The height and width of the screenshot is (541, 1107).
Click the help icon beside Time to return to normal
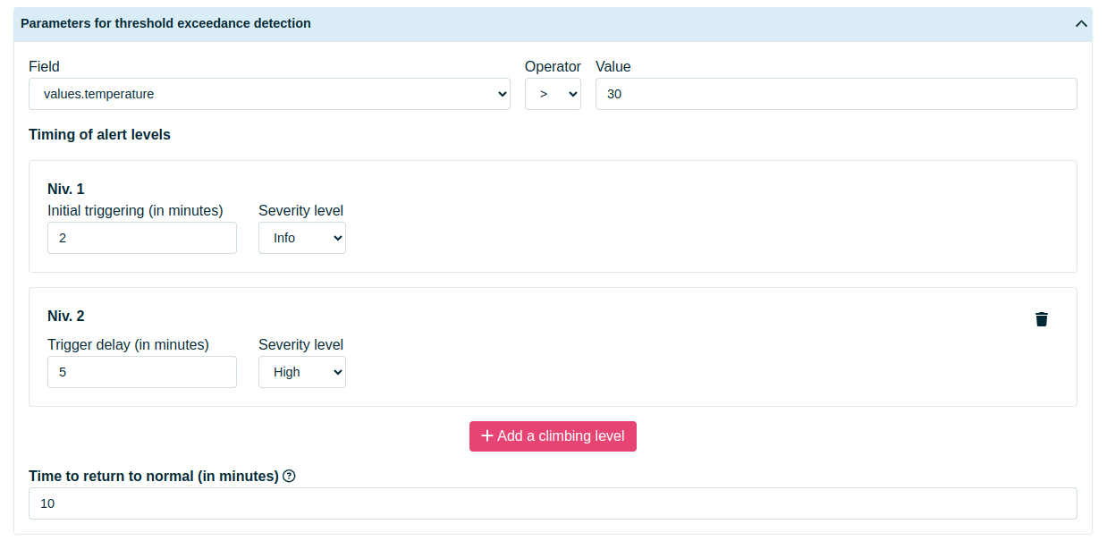point(289,476)
